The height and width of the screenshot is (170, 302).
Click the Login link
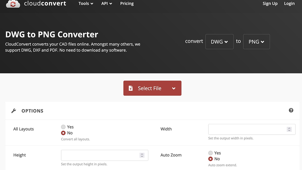point(289,4)
